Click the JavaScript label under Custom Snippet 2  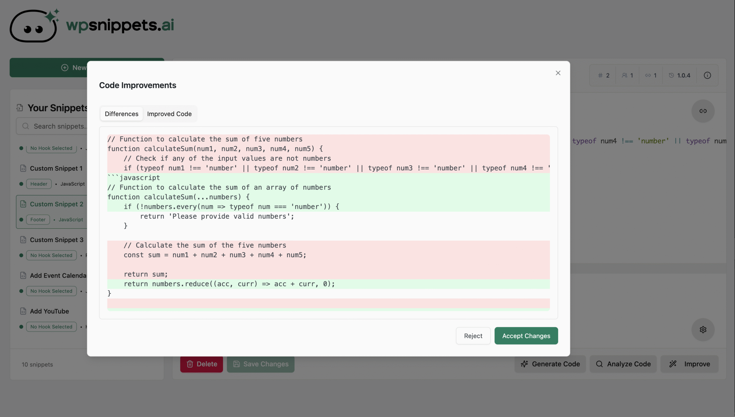pyautogui.click(x=71, y=220)
